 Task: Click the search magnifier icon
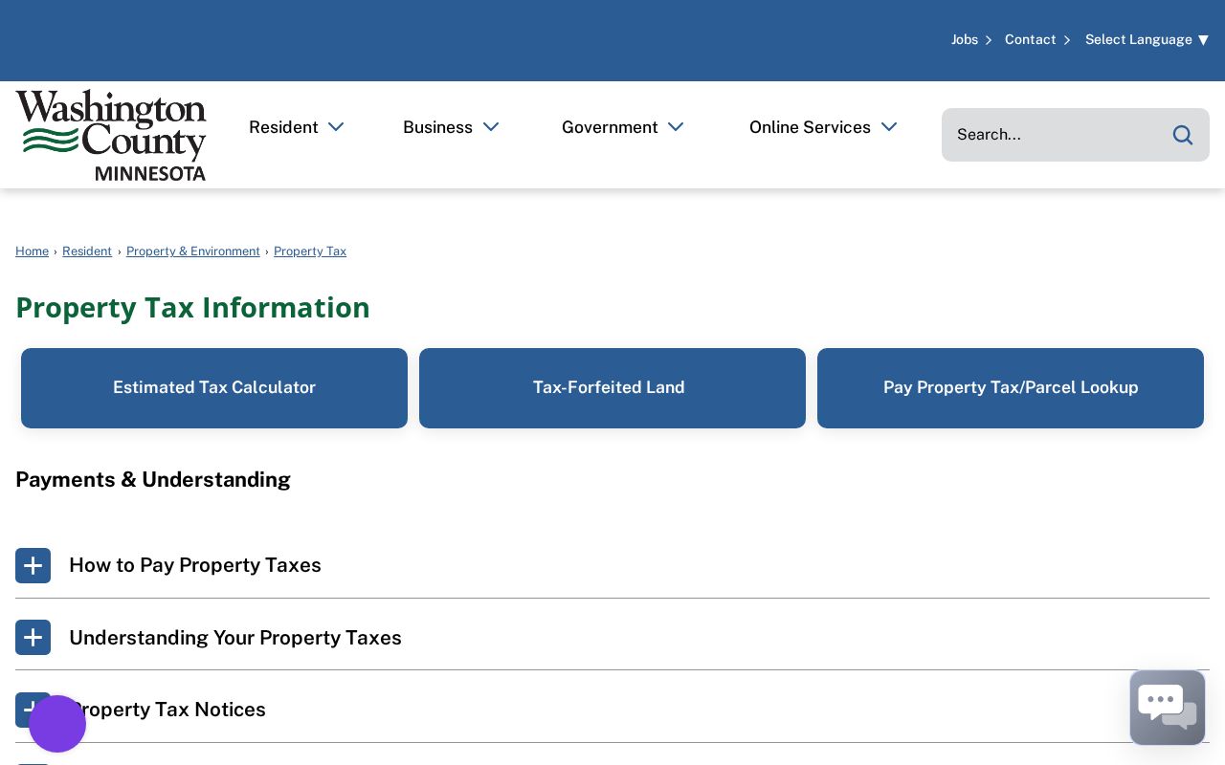pyautogui.click(x=1183, y=135)
